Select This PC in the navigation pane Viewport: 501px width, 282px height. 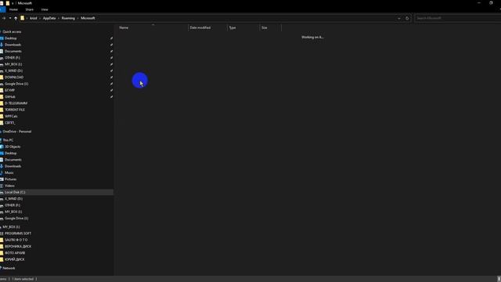(8, 140)
